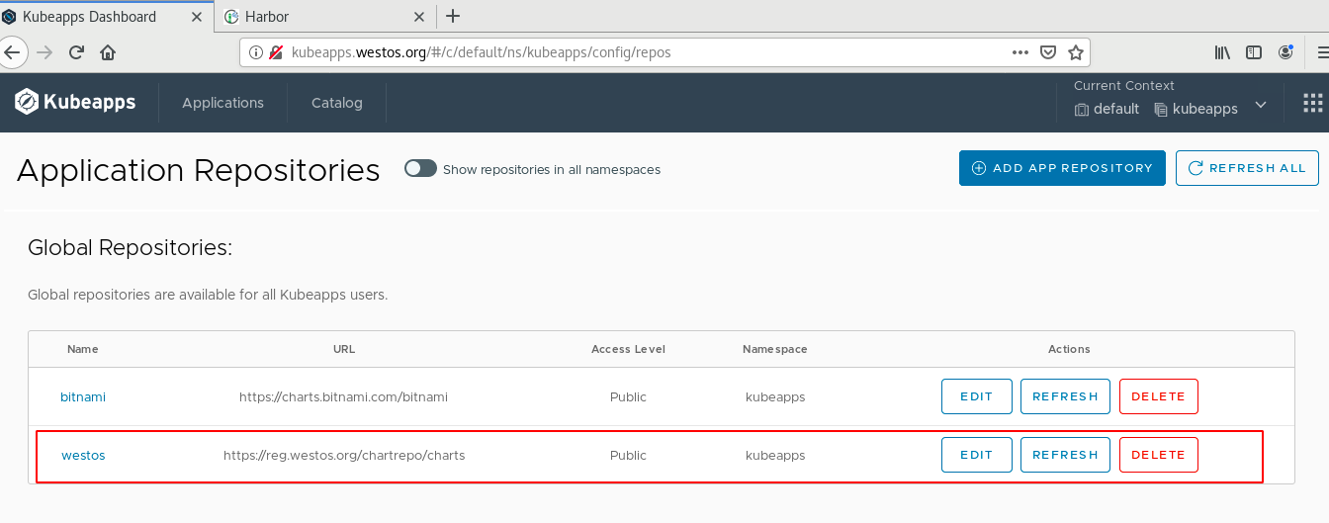Screen dimensions: 1329x523
Task: Edit the bitnami repository
Action: coord(976,396)
